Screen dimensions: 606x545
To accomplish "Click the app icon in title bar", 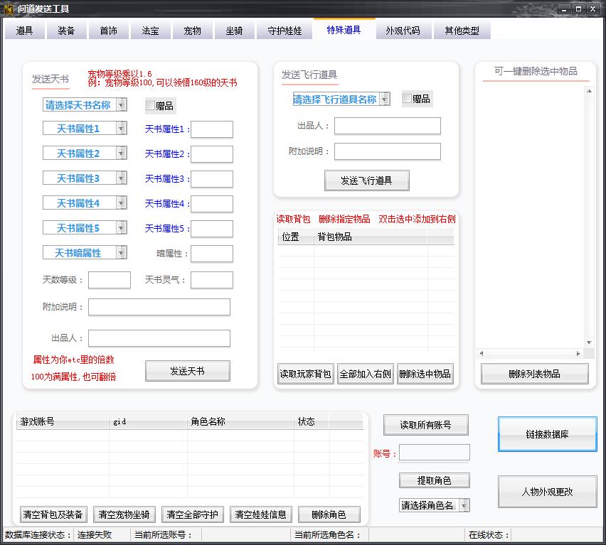I will click(9, 9).
